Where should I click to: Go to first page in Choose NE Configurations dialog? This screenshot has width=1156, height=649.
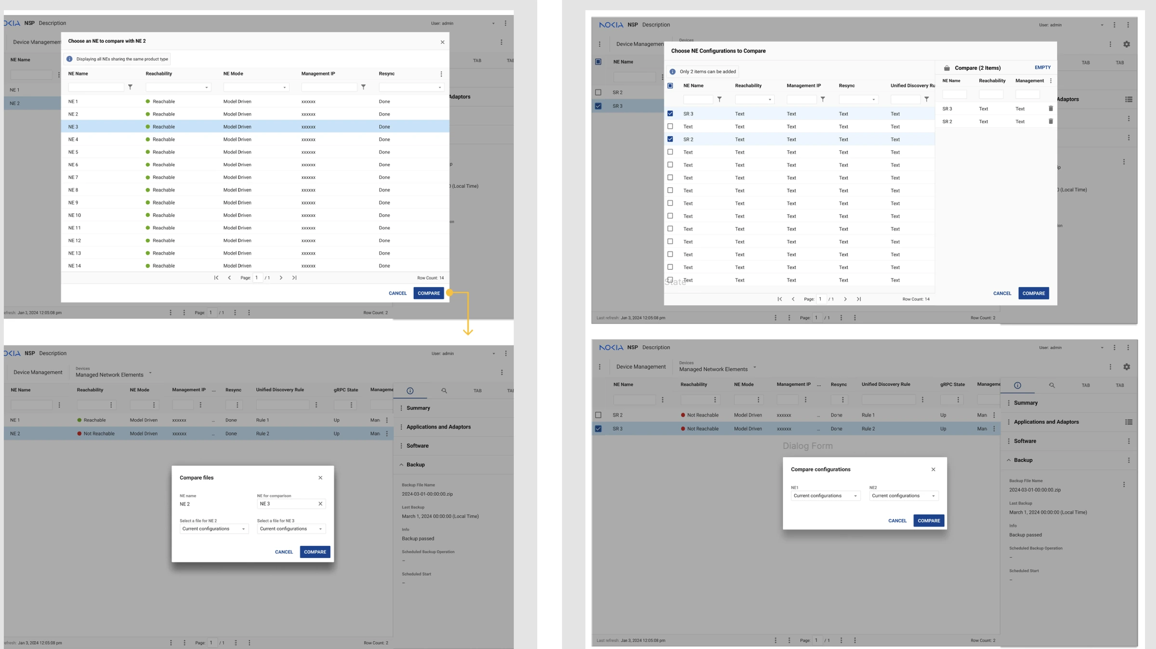pyautogui.click(x=779, y=299)
